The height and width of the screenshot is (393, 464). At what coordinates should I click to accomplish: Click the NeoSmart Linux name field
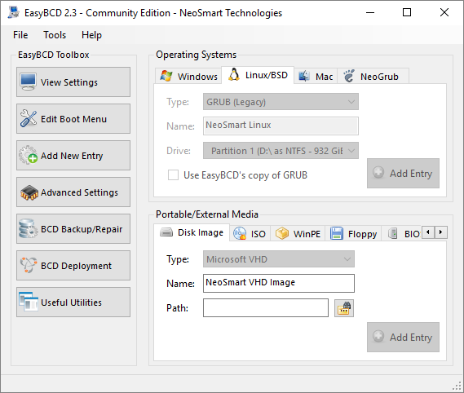coord(281,126)
